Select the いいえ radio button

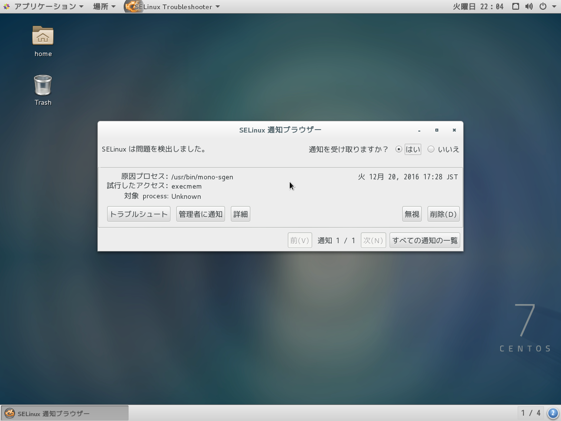(x=431, y=149)
